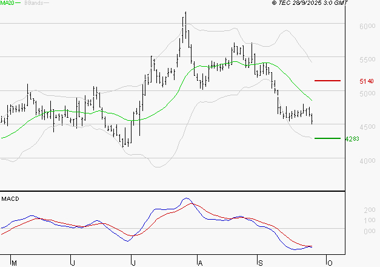Click the S month label on the time axis
The width and height of the screenshot is (380, 267).
[x=261, y=263]
